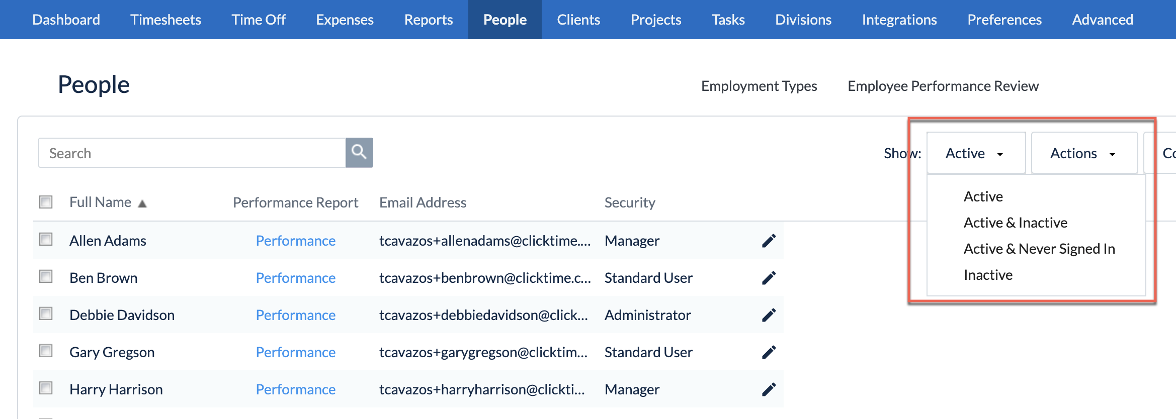The width and height of the screenshot is (1176, 419).
Task: Select the name Ben Brown
Action: 103,278
